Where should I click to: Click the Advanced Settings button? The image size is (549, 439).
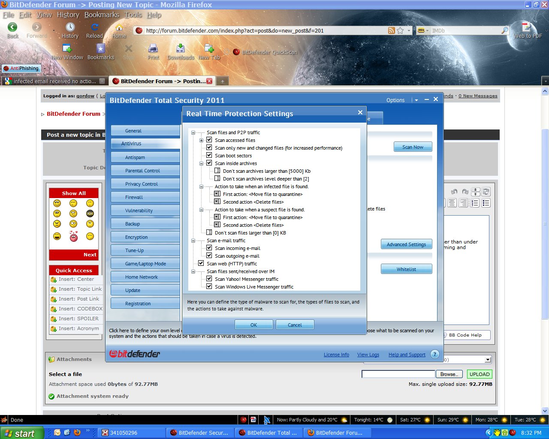(406, 244)
